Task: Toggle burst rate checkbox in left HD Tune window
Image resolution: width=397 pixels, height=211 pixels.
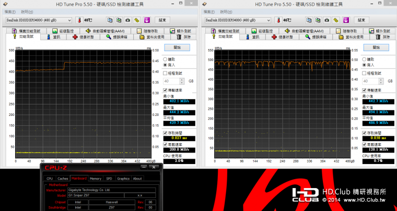Action: [x=165, y=145]
